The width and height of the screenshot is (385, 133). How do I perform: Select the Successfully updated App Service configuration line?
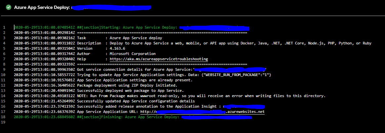[x=104, y=101]
